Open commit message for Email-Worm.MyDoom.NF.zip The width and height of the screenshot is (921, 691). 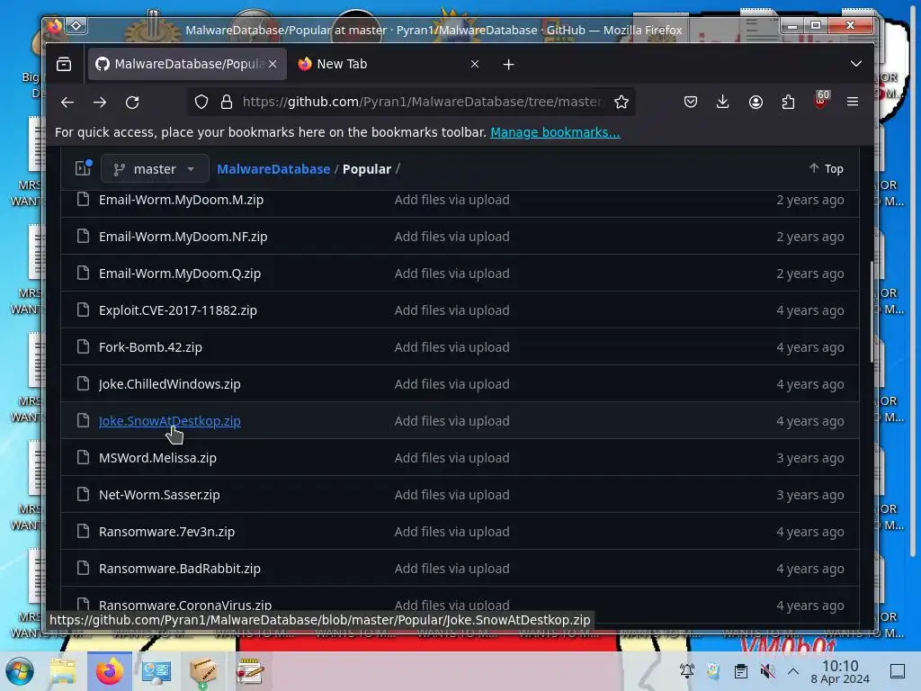point(452,237)
